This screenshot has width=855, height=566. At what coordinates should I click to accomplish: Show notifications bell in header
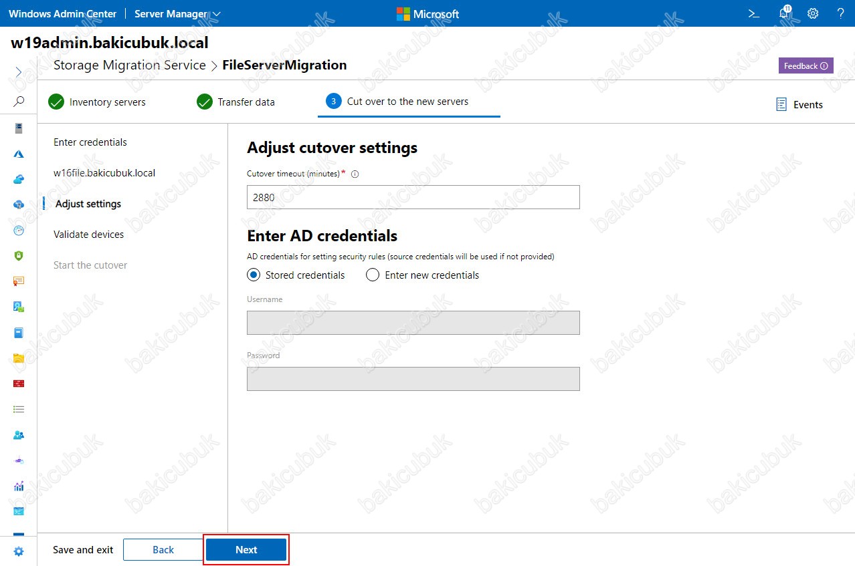tap(785, 13)
